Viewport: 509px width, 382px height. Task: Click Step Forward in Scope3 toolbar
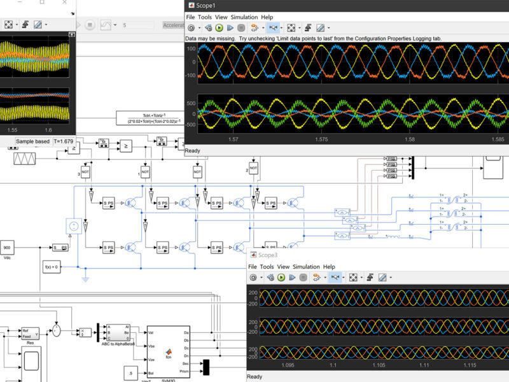pyautogui.click(x=292, y=278)
